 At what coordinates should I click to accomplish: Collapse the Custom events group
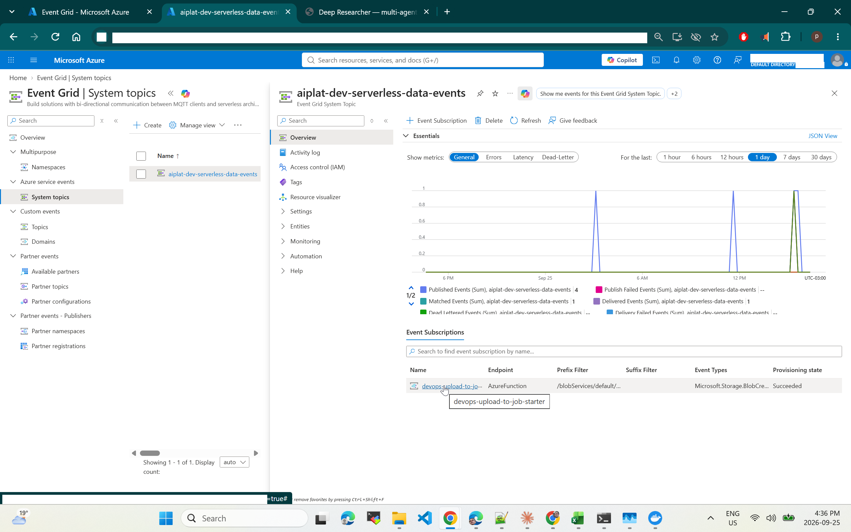pos(13,211)
